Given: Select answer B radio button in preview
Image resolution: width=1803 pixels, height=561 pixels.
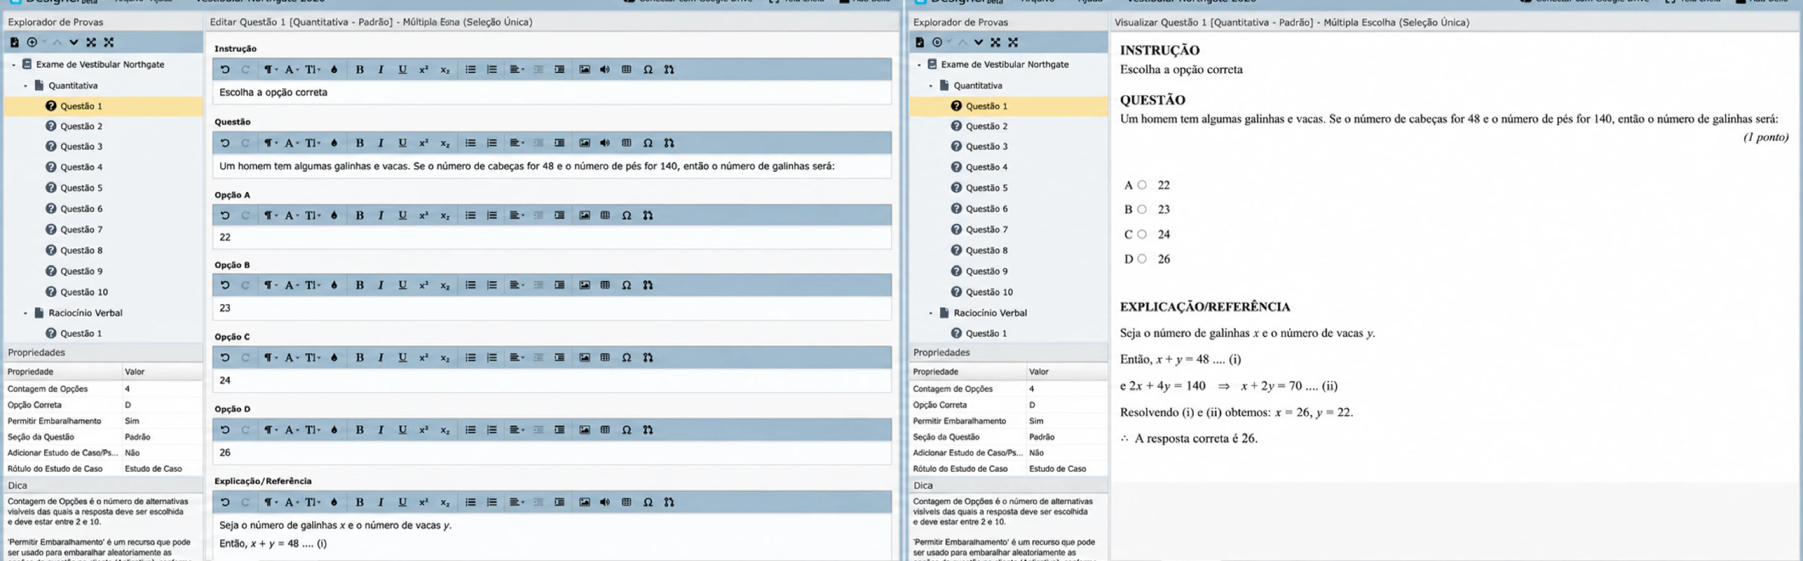Looking at the screenshot, I should (x=1142, y=209).
